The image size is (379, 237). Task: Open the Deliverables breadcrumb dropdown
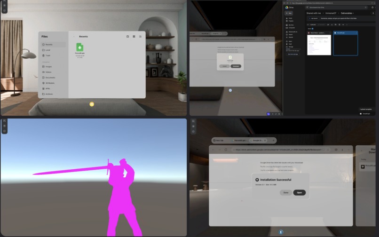(x=347, y=13)
